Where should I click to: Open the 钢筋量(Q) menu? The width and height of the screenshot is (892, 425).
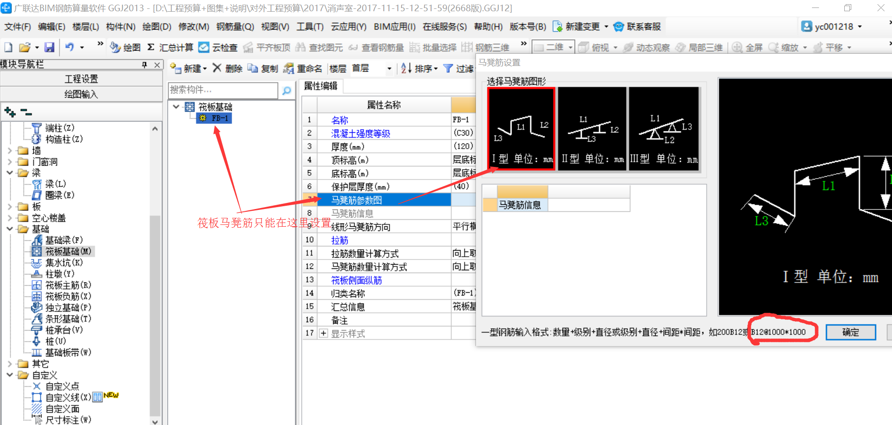pos(235,27)
